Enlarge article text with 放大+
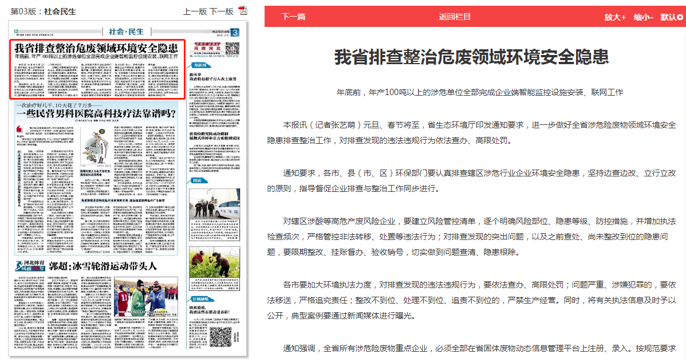Viewport: 686px width, 362px height. click(x=615, y=17)
